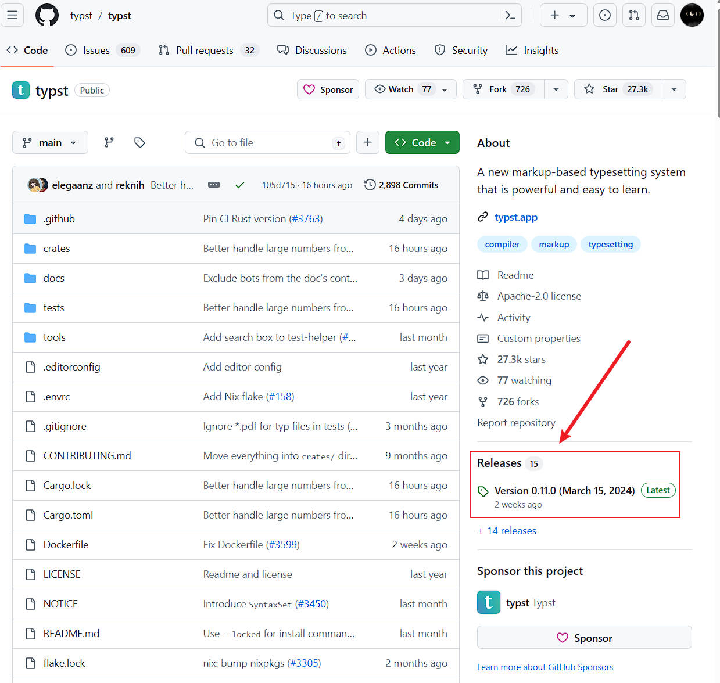Expand the fork options dropdown arrow
The height and width of the screenshot is (683, 720).
pyautogui.click(x=556, y=89)
